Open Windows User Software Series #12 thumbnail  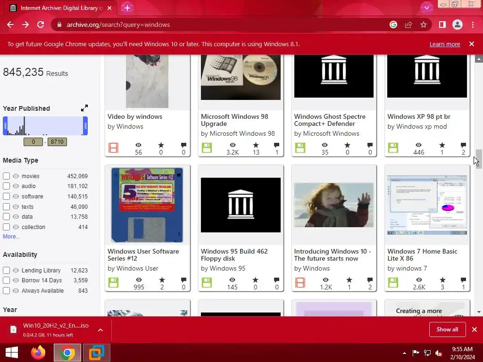tap(147, 205)
